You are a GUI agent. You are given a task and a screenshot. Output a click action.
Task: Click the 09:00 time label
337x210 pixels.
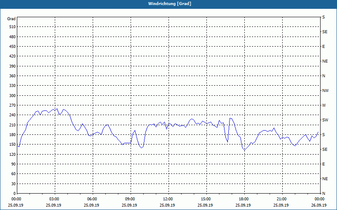[131, 199]
